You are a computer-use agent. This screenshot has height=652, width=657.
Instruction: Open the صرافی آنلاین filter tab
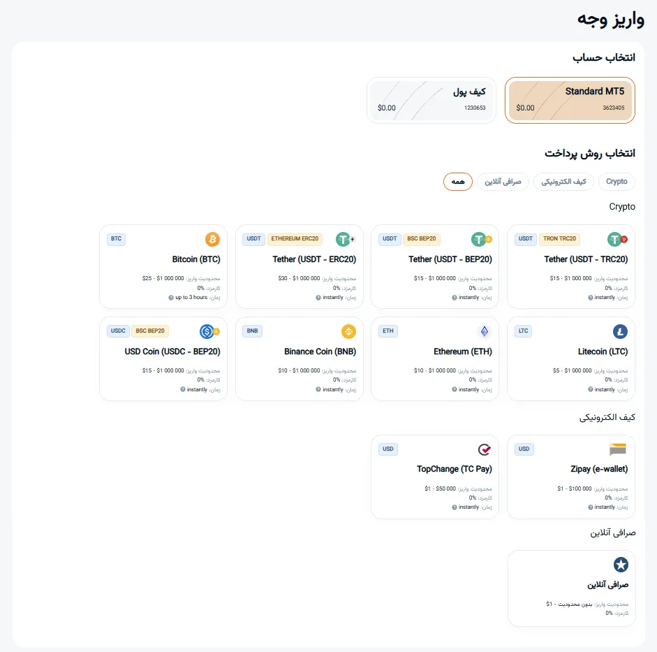(x=503, y=182)
